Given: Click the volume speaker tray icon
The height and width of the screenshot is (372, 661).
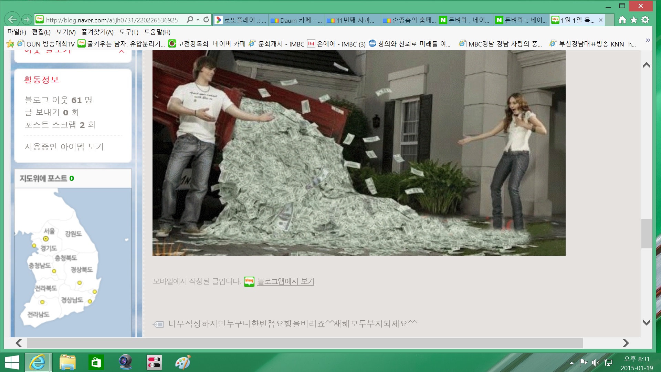Looking at the screenshot, I should pyautogui.click(x=595, y=362).
